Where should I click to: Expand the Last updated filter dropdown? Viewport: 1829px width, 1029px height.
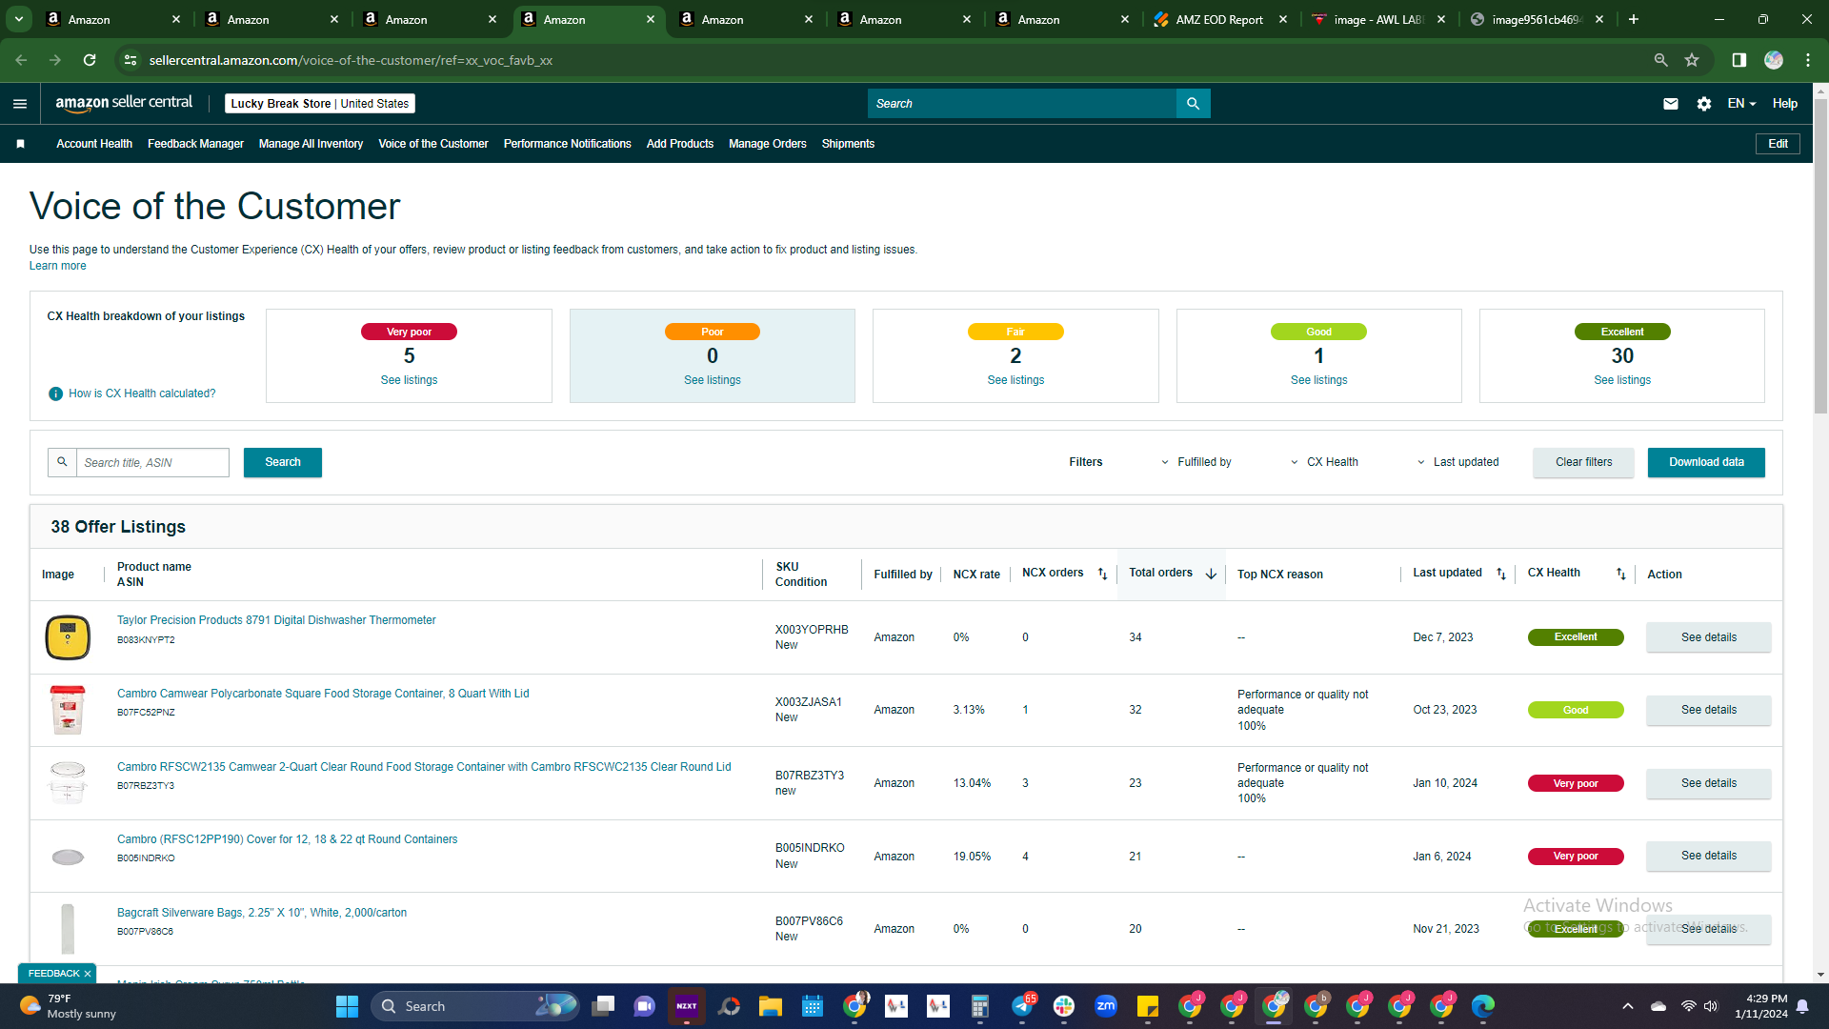[x=1457, y=462]
